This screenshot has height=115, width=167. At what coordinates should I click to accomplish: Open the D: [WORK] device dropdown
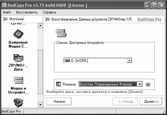pyautogui.click(x=129, y=61)
